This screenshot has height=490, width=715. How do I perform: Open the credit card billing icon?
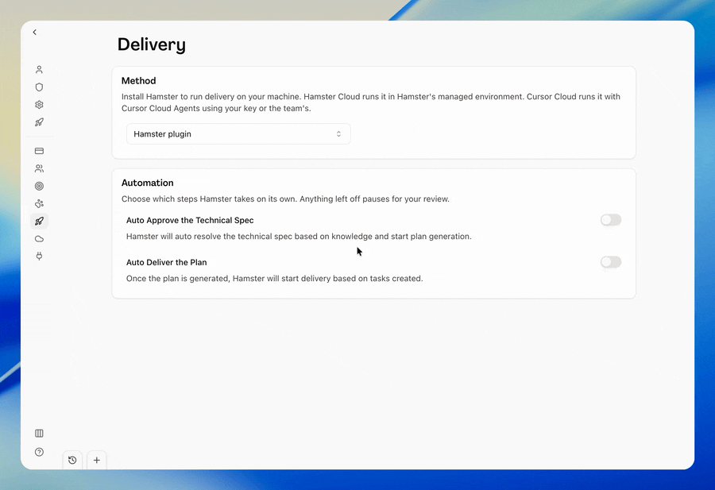click(39, 151)
